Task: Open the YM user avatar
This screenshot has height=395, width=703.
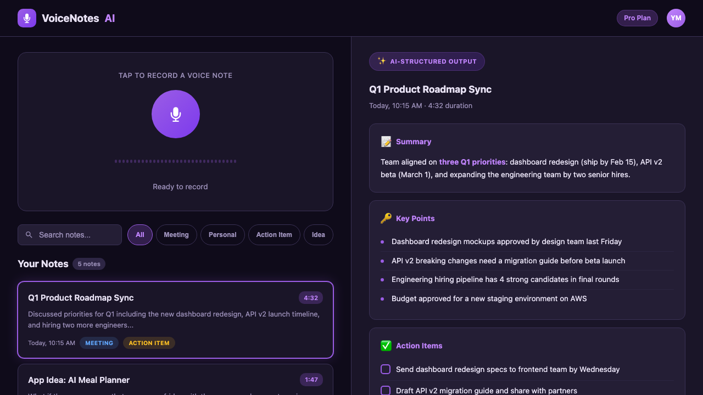Action: click(676, 18)
